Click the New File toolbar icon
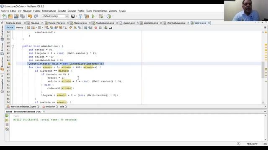The width and height of the screenshot is (268, 150). (5, 16)
